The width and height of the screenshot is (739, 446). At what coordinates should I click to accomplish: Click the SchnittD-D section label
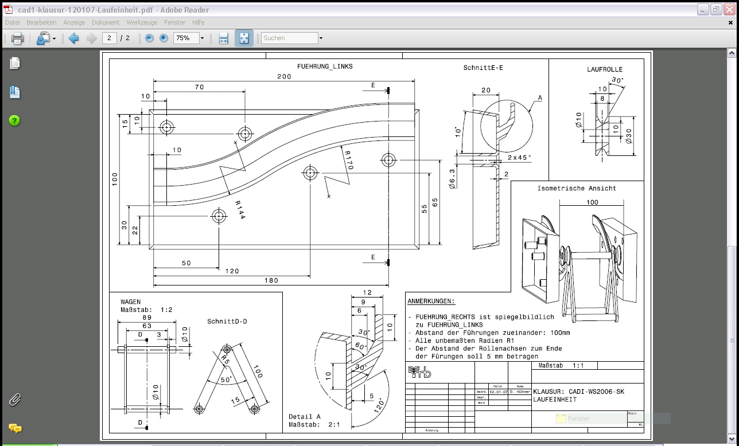(227, 322)
